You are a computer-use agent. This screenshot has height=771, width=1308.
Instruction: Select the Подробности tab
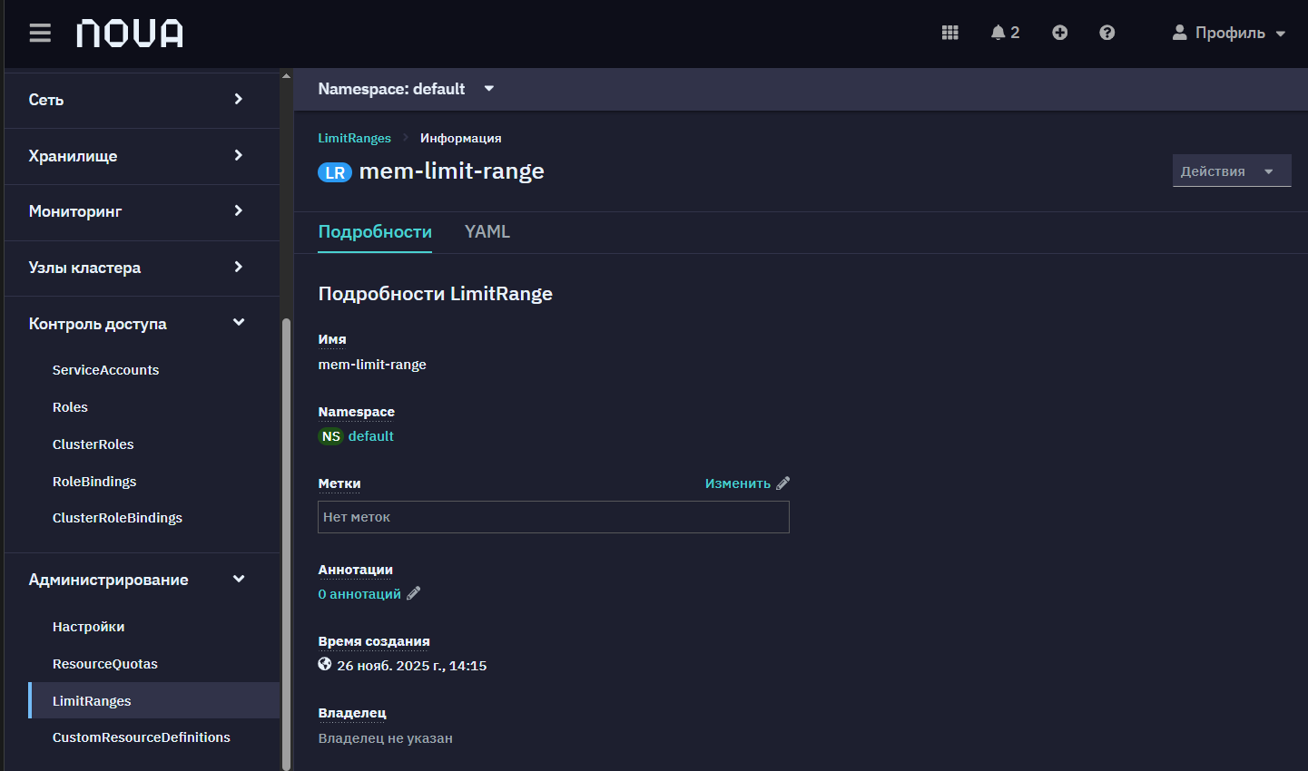pyautogui.click(x=375, y=232)
